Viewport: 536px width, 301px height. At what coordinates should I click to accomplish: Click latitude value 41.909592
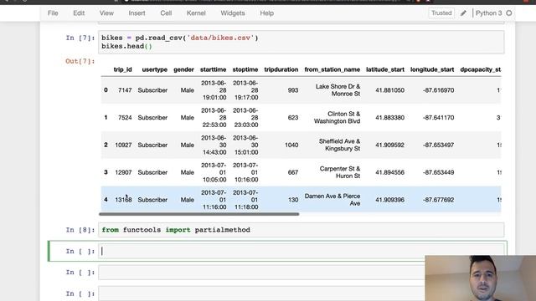pos(389,145)
